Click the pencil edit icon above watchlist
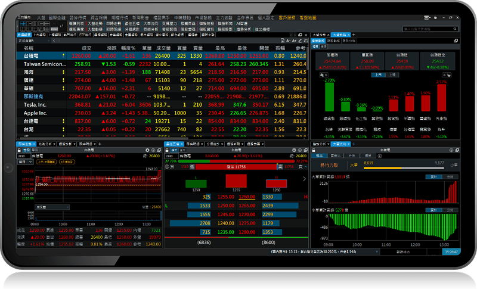This screenshot has height=289, width=477. click(x=300, y=41)
